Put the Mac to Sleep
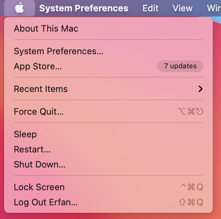The image size is (221, 219). pos(25,134)
